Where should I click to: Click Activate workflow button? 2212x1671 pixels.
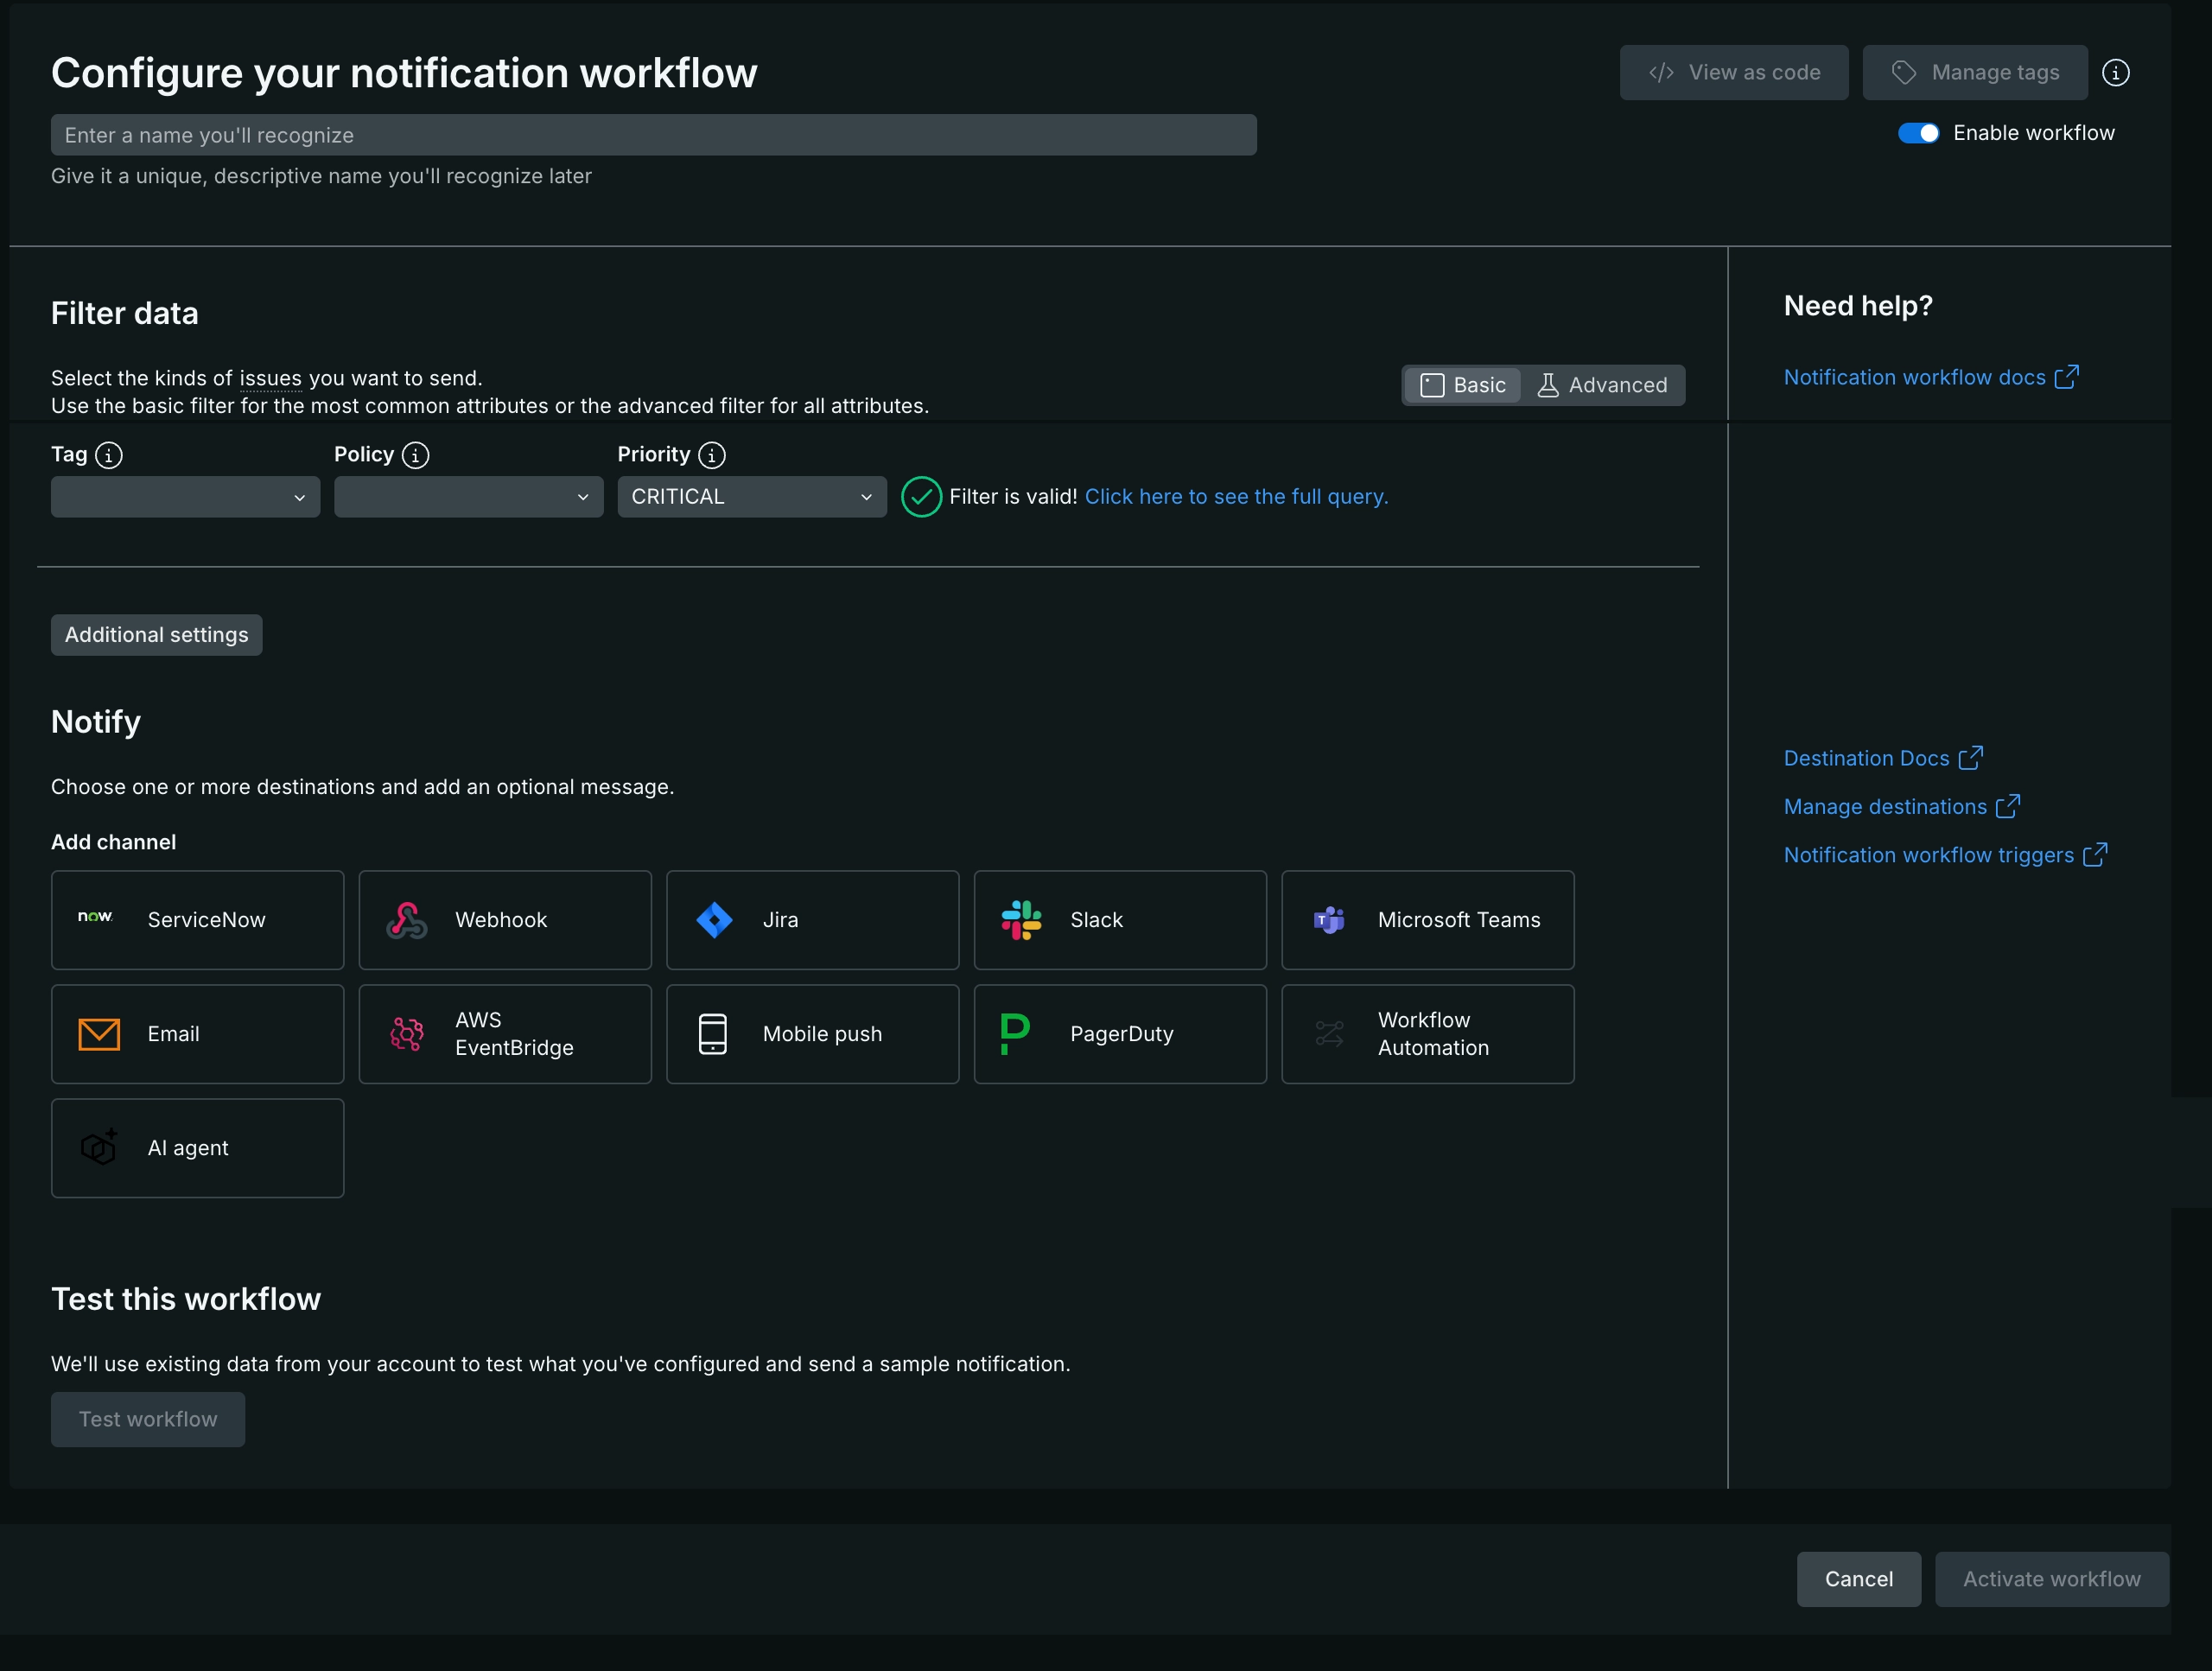coord(2051,1579)
